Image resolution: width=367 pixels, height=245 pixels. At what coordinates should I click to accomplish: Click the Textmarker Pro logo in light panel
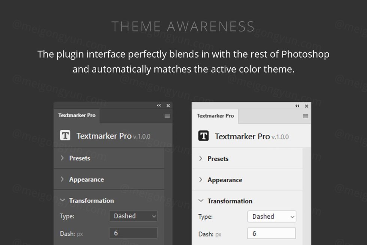[x=203, y=136]
